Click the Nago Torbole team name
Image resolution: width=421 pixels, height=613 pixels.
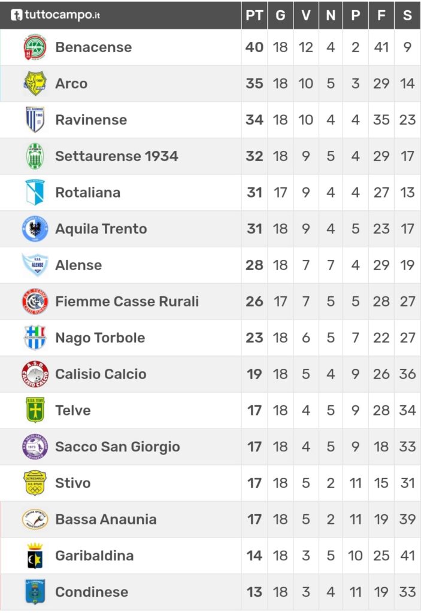point(100,338)
